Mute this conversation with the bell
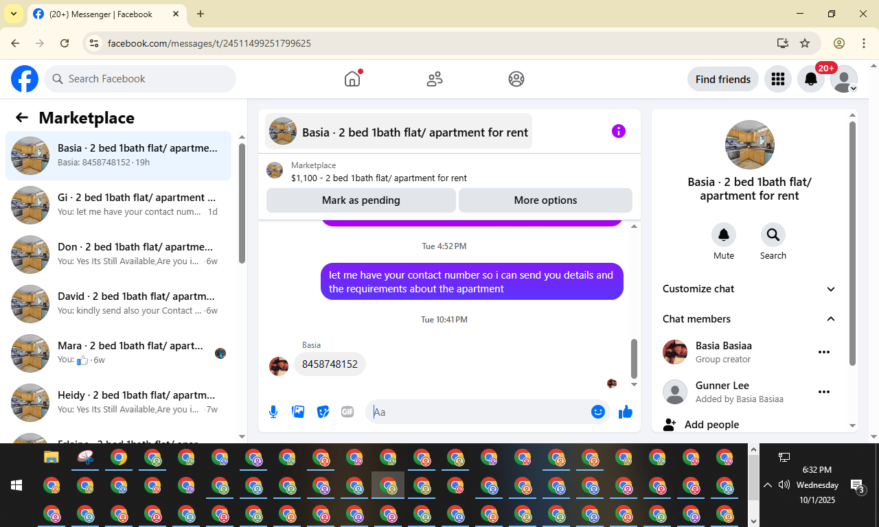The image size is (879, 527). point(724,235)
